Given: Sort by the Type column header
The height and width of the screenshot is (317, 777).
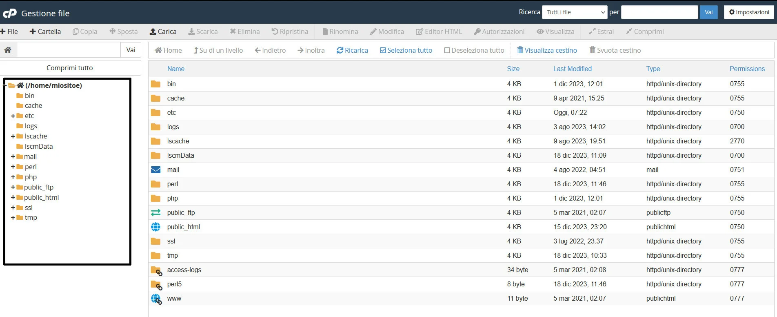Looking at the screenshot, I should point(653,69).
